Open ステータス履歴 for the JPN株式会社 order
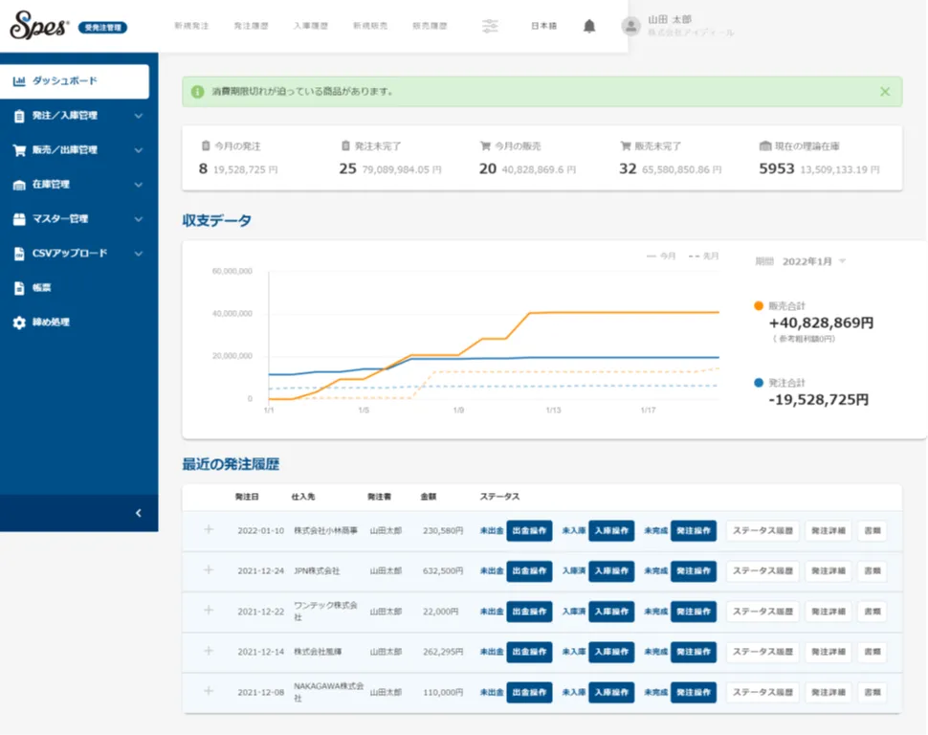928x735 pixels. [x=762, y=571]
